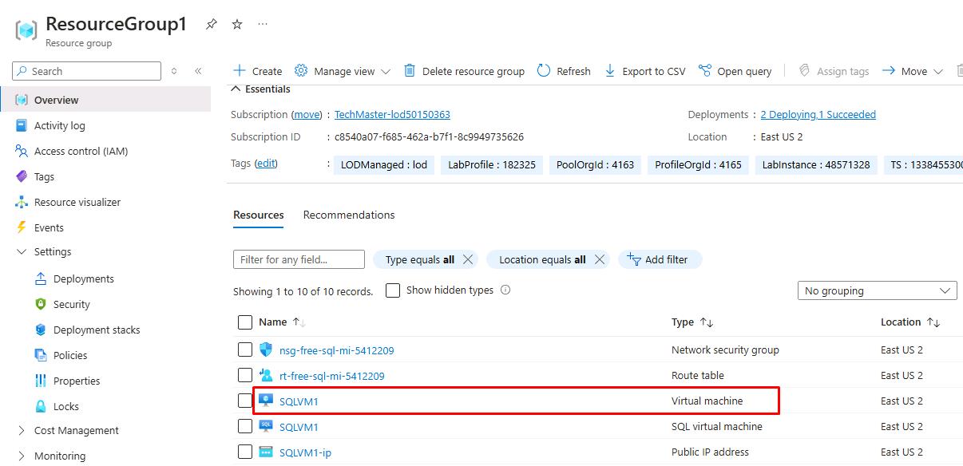Click the Create button in the toolbar

point(257,71)
